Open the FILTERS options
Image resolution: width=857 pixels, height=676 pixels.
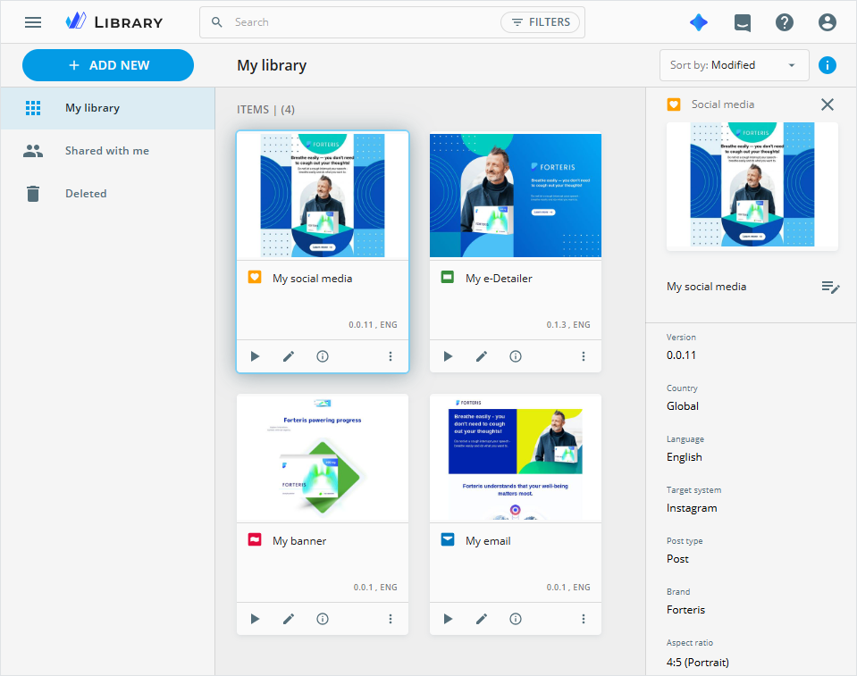pos(540,22)
